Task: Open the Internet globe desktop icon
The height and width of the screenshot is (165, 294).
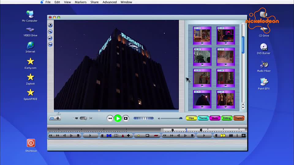Action: [30, 47]
